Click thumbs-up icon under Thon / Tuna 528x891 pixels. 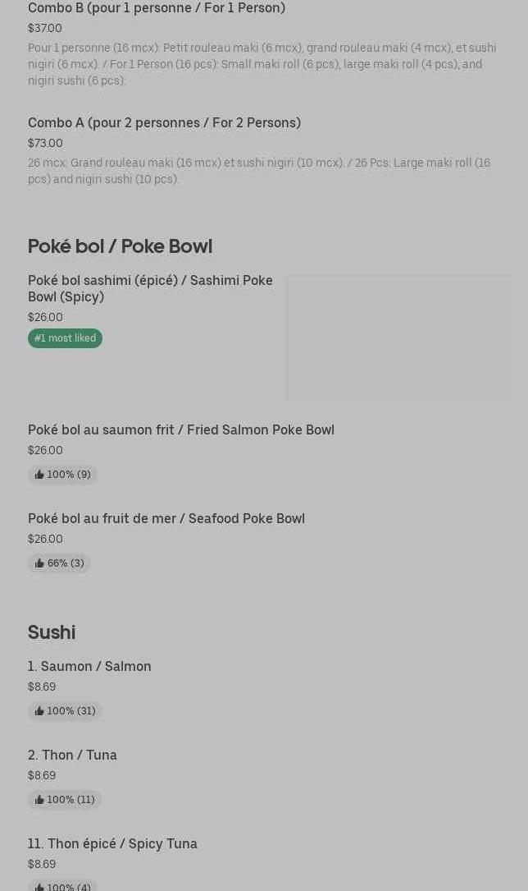pos(39,800)
